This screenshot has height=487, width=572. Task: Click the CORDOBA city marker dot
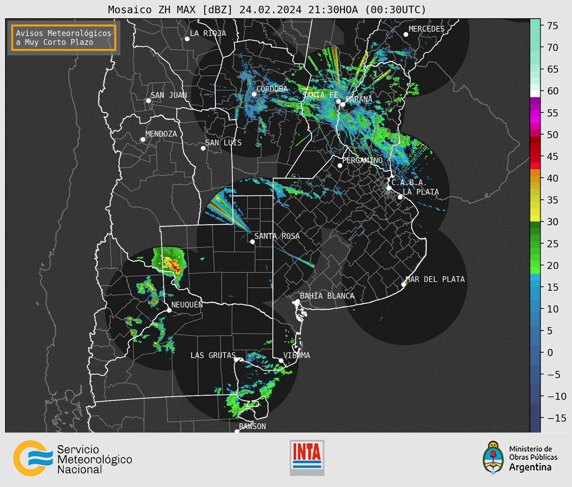pyautogui.click(x=254, y=94)
